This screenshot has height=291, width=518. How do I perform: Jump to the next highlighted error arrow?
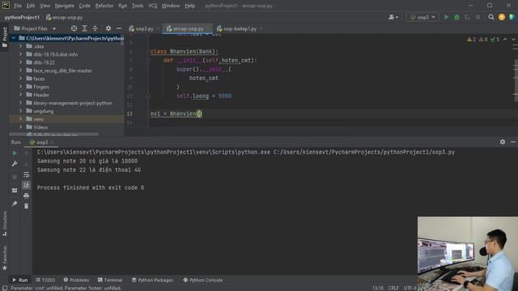coord(513,40)
